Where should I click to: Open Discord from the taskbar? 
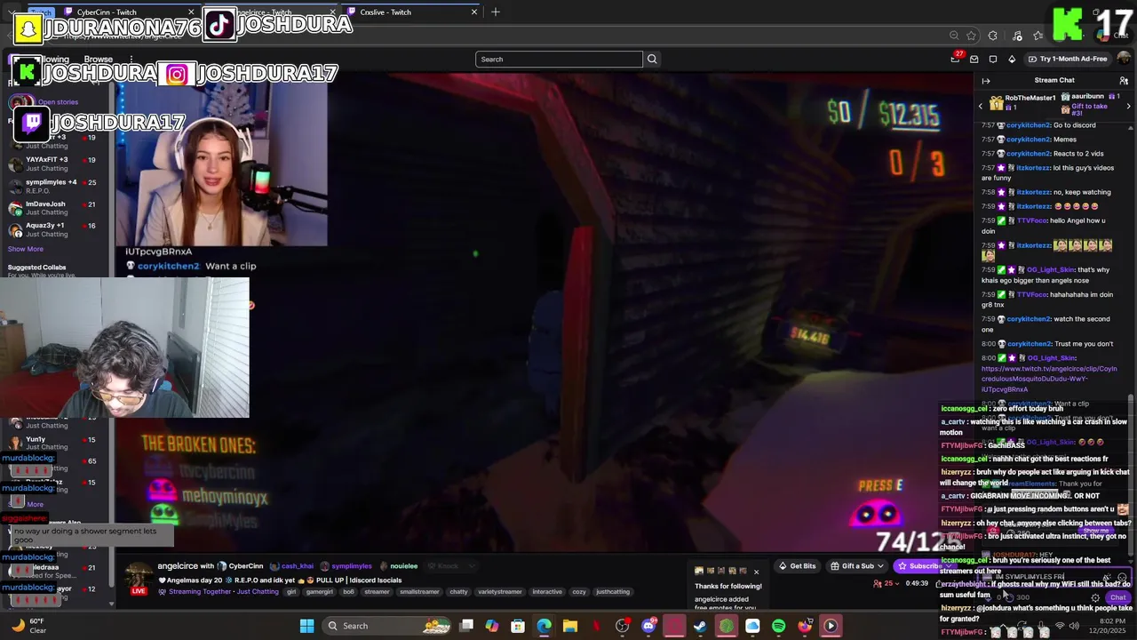click(648, 626)
